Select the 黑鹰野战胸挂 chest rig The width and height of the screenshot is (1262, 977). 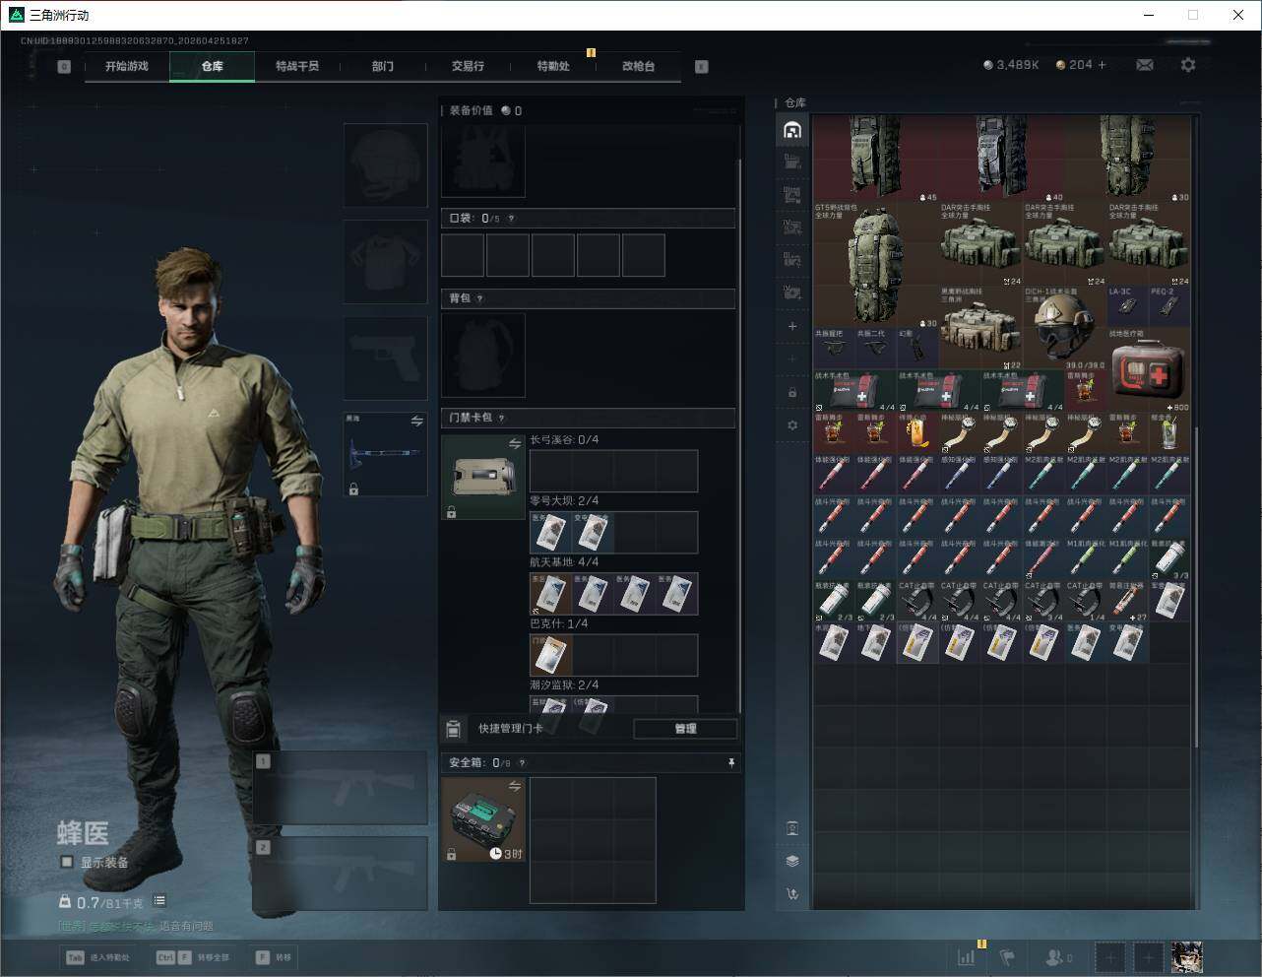point(980,328)
